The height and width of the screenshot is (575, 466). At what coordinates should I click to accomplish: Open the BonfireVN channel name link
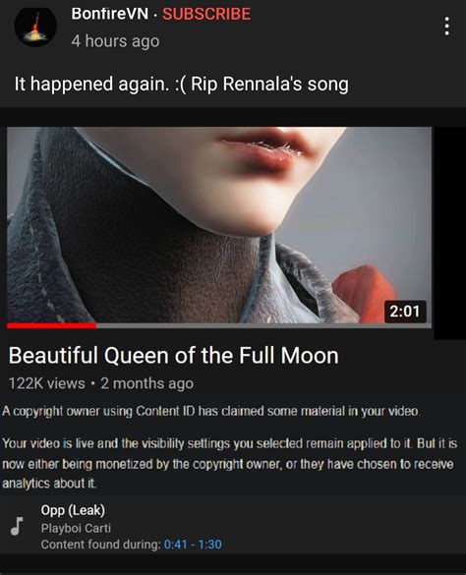(110, 14)
